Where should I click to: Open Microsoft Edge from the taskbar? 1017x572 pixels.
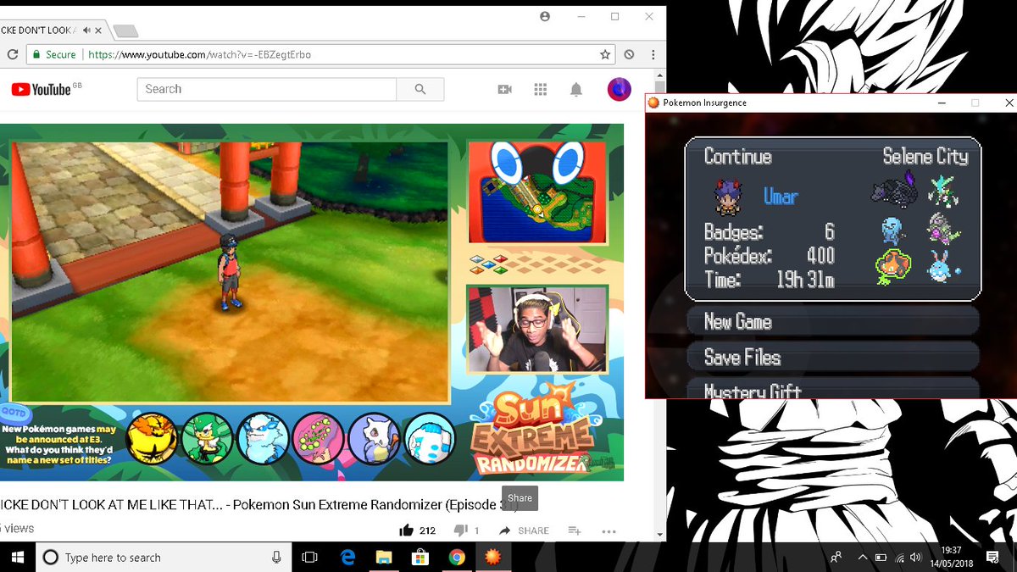tap(347, 557)
